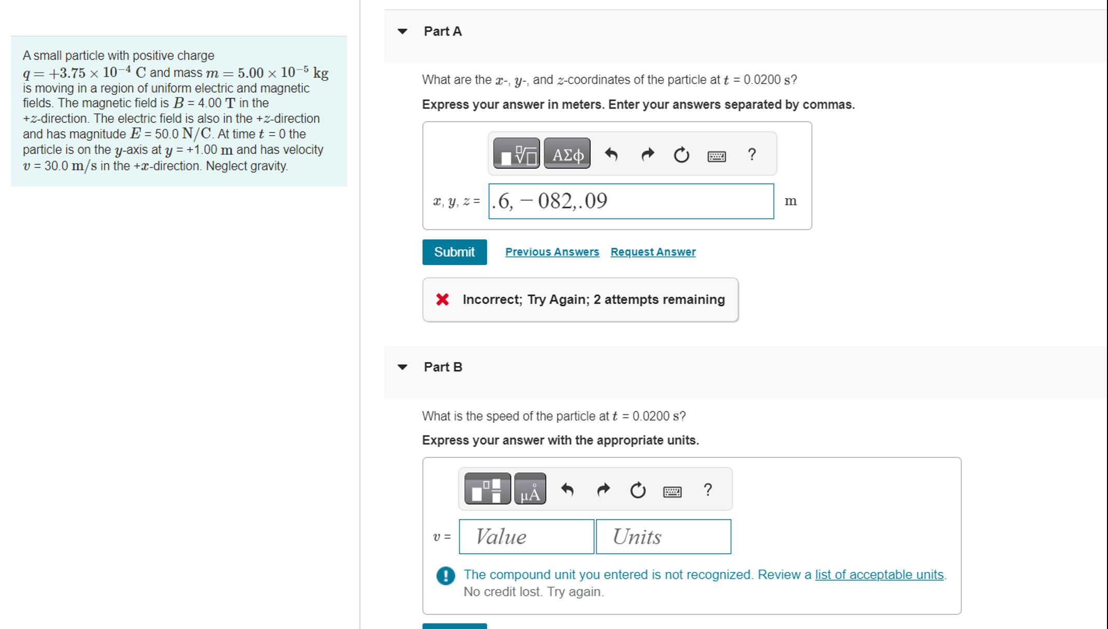Click inside the Value field in Part B
Screen dimensions: 1108x629
point(525,537)
